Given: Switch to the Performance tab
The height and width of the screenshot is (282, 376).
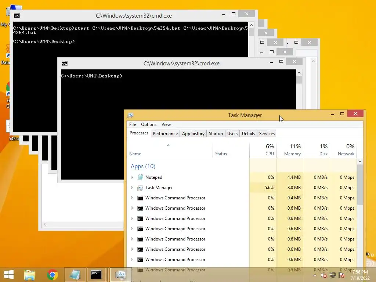Looking at the screenshot, I should (165, 134).
